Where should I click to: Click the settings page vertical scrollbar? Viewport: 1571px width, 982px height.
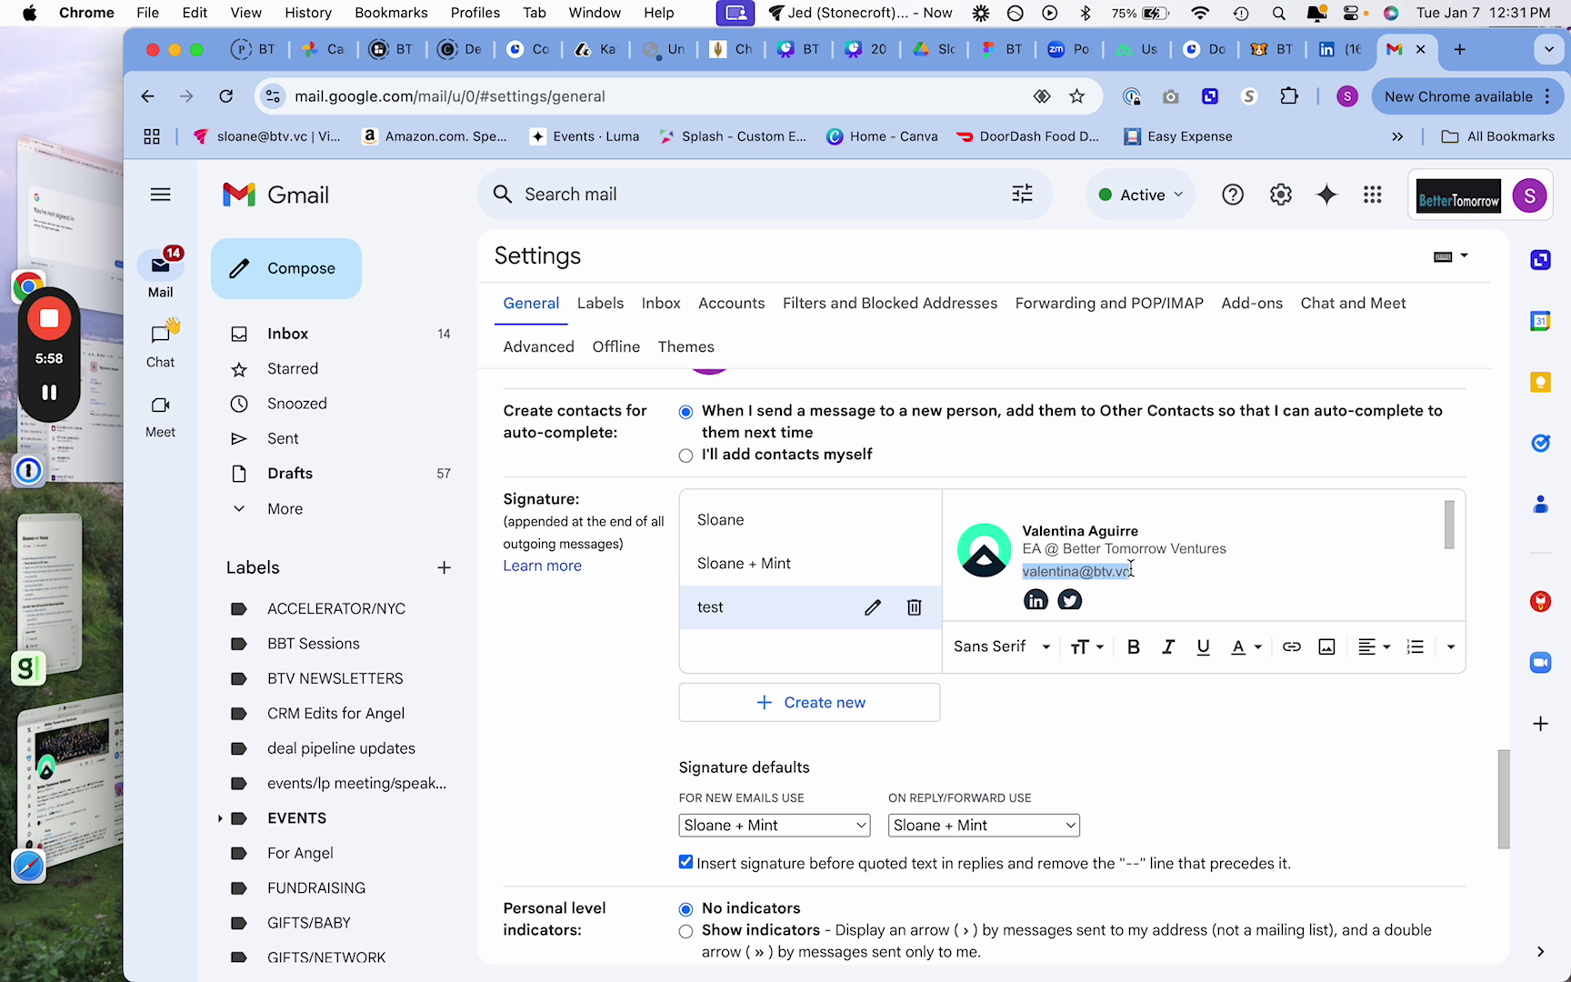tap(1504, 799)
